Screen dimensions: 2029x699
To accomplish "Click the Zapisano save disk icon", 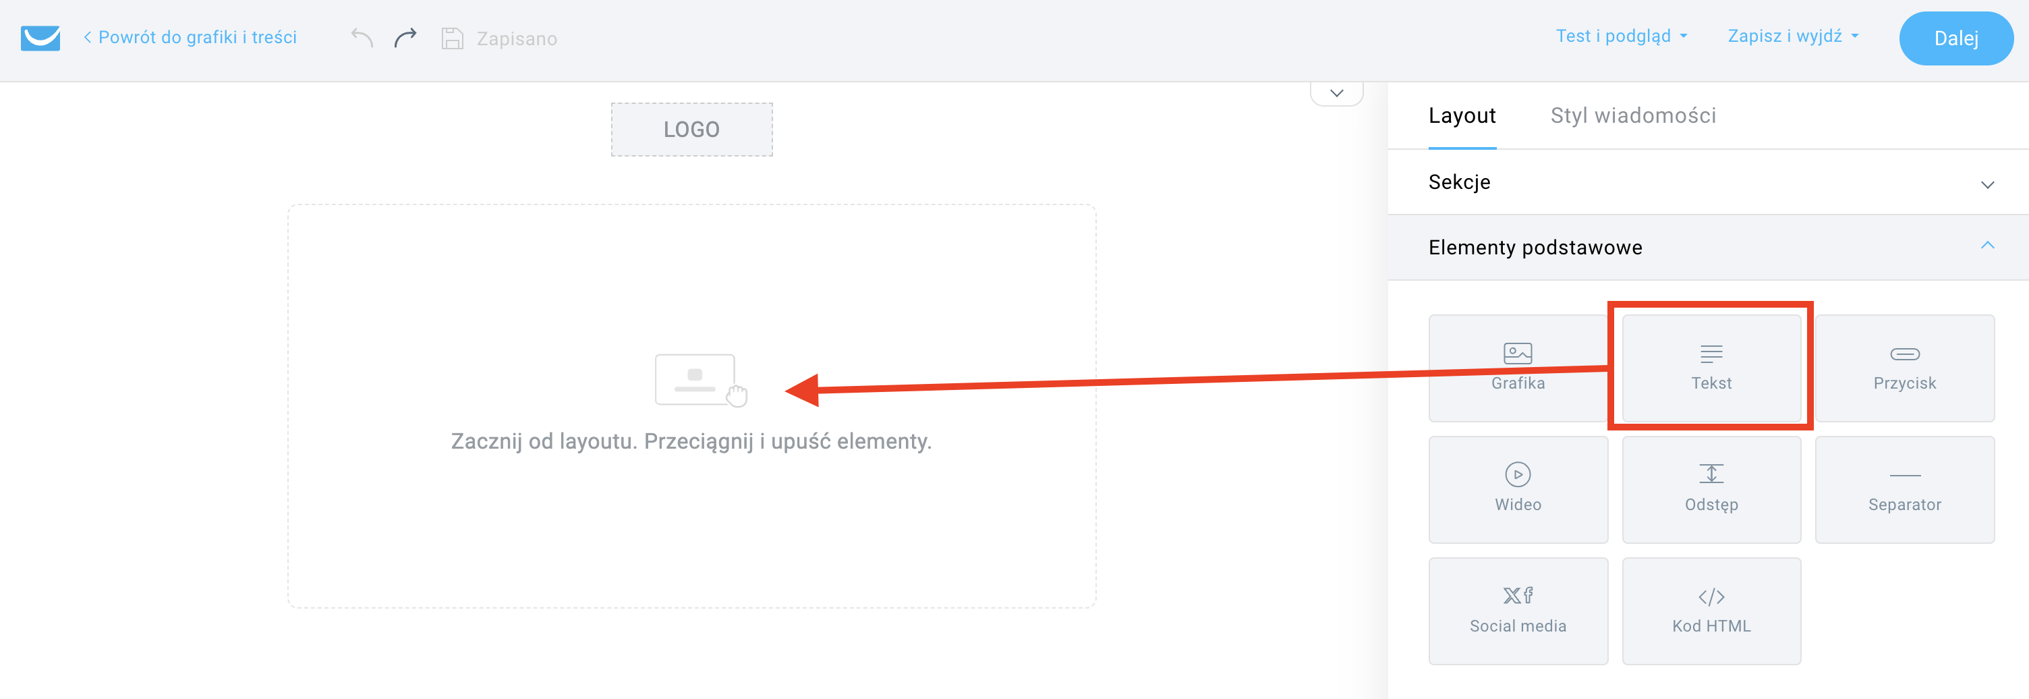I will (x=452, y=38).
